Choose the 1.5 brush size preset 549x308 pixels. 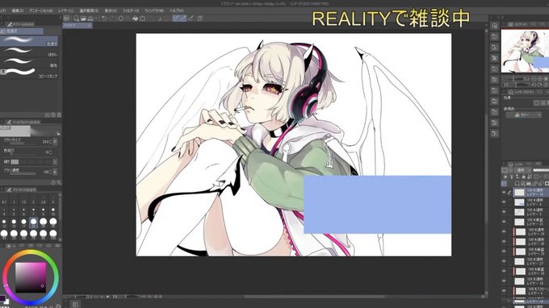tap(23, 200)
